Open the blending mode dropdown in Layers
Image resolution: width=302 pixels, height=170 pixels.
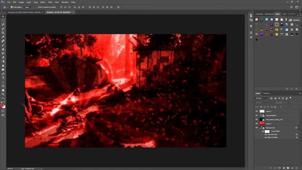(265, 102)
